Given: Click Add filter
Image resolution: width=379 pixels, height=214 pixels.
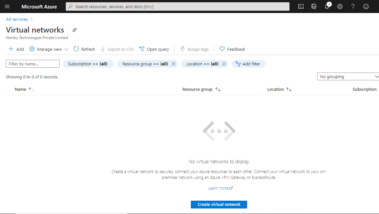Looking at the screenshot, I should point(248,64).
